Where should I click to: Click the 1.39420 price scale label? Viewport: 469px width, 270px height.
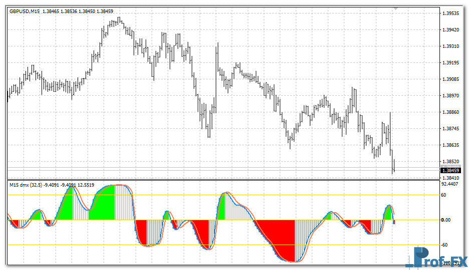(x=451, y=30)
